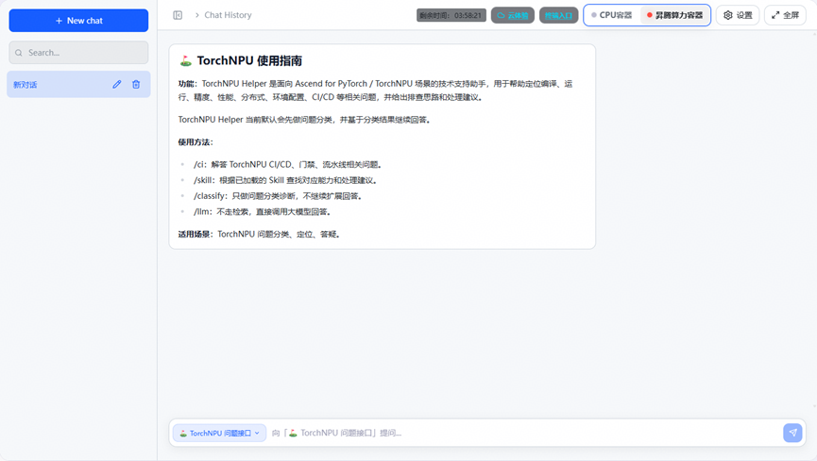This screenshot has width=817, height=461.
Task: Delete 新对话 with the trash icon
Action: [x=136, y=84]
